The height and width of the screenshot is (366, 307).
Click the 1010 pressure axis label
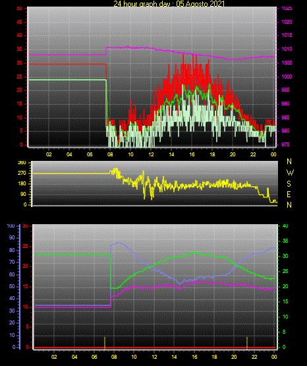[x=287, y=49]
